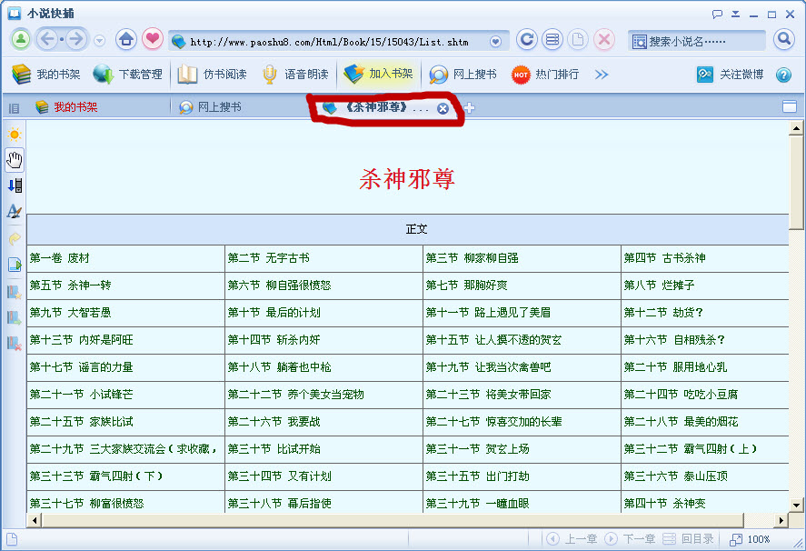The height and width of the screenshot is (551, 806).
Task: Close the 《杀神邪尊》 tab
Action: tap(443, 108)
